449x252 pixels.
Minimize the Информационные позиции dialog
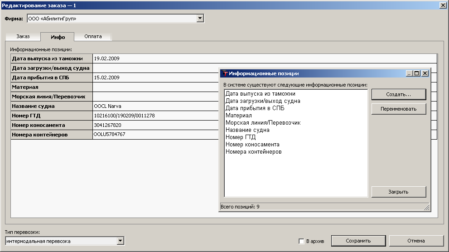(410, 73)
